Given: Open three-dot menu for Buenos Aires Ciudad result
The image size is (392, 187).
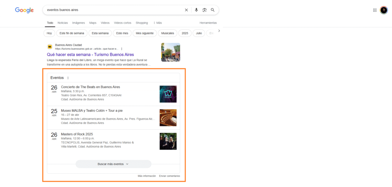Looking at the screenshot, I should (x=122, y=49).
